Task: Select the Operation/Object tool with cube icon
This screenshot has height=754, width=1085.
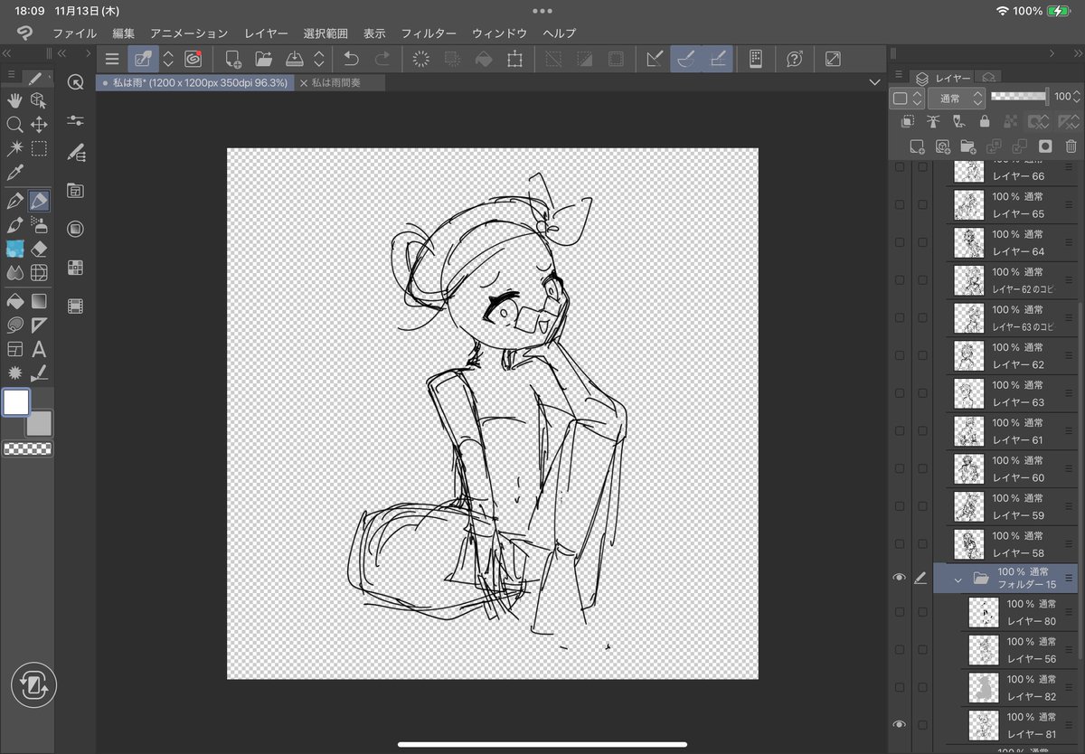Action: point(39,99)
